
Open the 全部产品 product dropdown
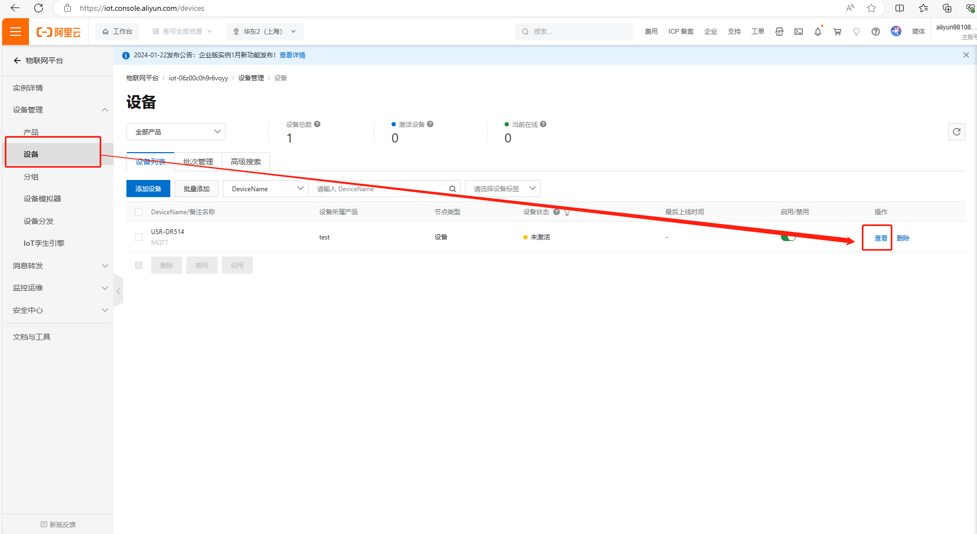tap(176, 132)
